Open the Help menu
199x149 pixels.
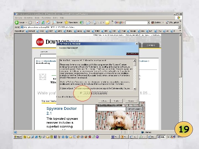62,18
